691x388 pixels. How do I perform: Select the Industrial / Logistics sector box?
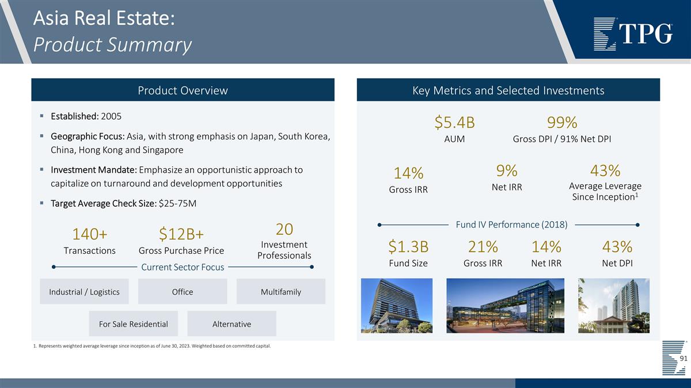(x=84, y=292)
